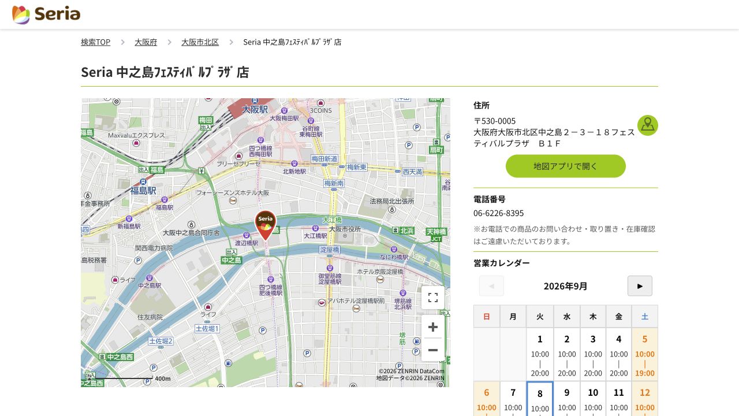This screenshot has width=739, height=416.
Task: Click the ZENRIN DataCom copyright text
Action: click(412, 371)
